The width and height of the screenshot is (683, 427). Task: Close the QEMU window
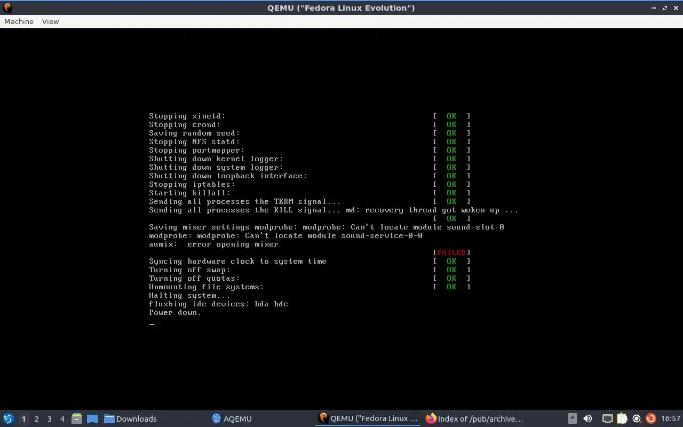click(676, 8)
